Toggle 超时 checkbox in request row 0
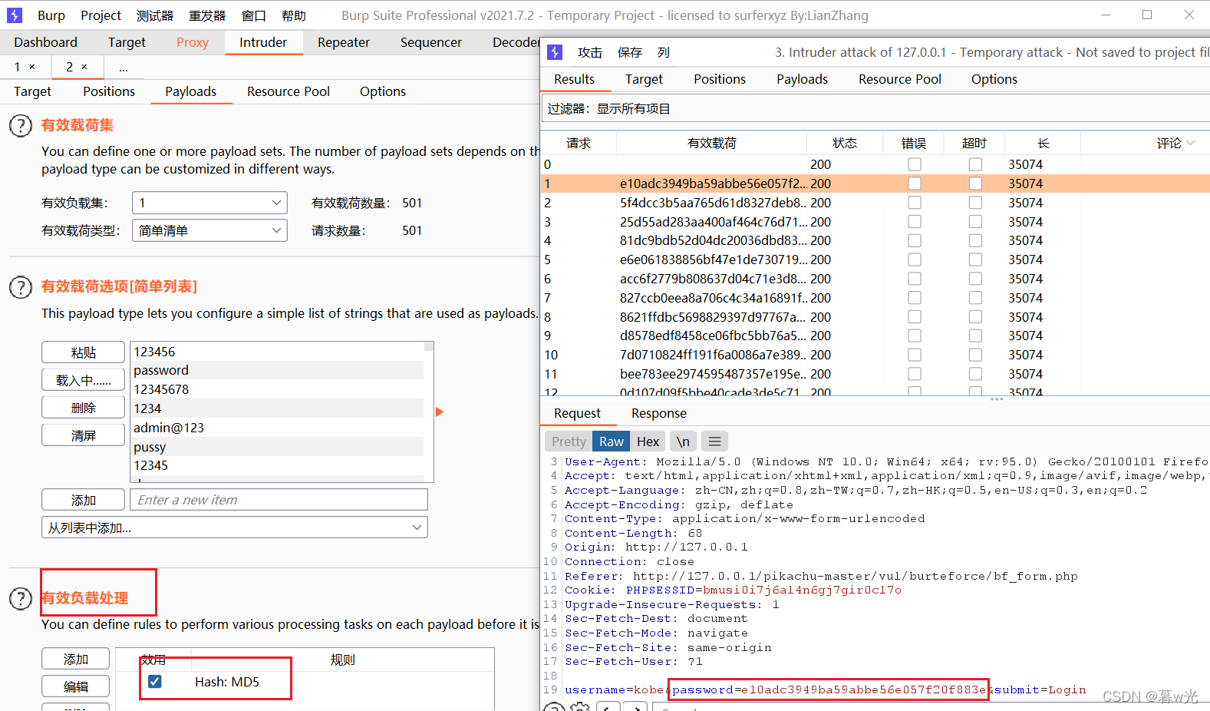 click(x=975, y=164)
